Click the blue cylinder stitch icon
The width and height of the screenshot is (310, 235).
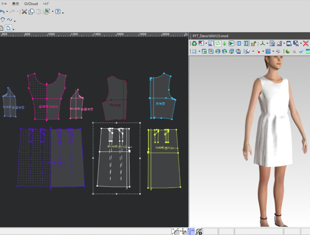pyautogui.click(x=239, y=43)
